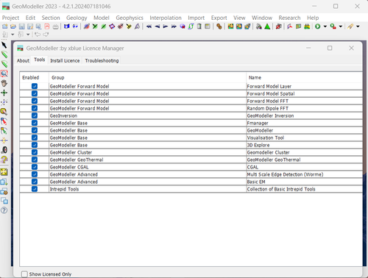The width and height of the screenshot is (368, 278).
Task: Toggle the Visualisation Tool checkbox
Action: click(35, 138)
